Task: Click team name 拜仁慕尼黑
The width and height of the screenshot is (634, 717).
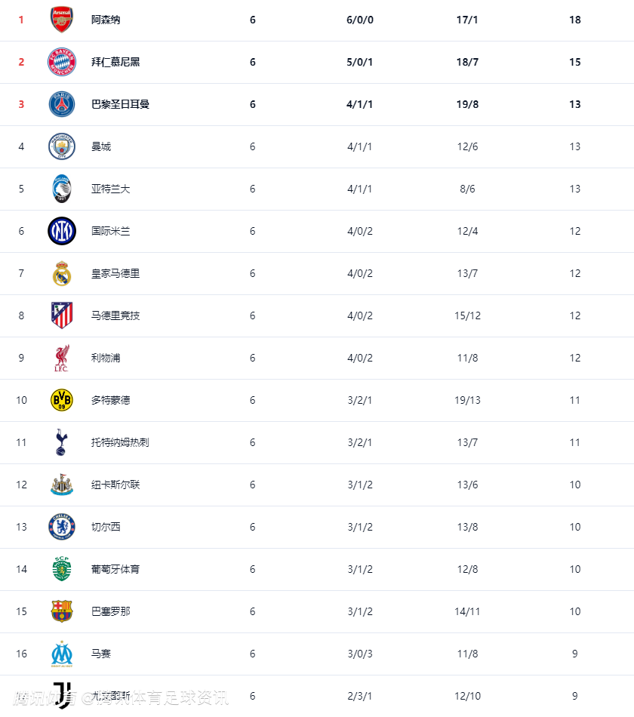Action: 115,62
